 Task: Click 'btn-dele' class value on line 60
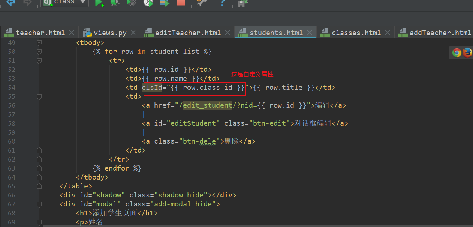pyautogui.click(x=199, y=141)
